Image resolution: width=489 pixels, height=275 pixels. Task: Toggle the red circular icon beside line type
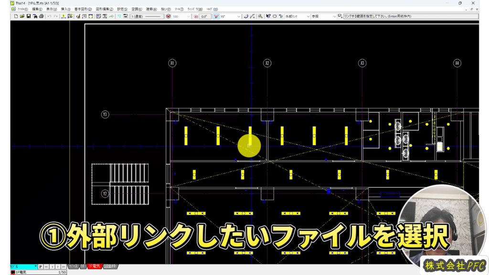click(168, 16)
